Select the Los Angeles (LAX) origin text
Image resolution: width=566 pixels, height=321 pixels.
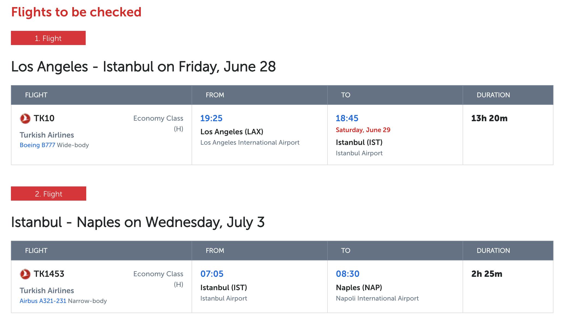(232, 132)
